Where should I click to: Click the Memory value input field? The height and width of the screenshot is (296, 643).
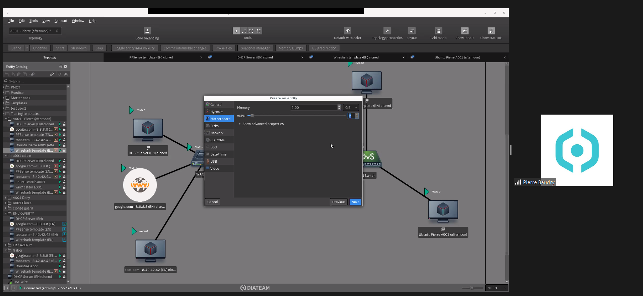pos(313,108)
